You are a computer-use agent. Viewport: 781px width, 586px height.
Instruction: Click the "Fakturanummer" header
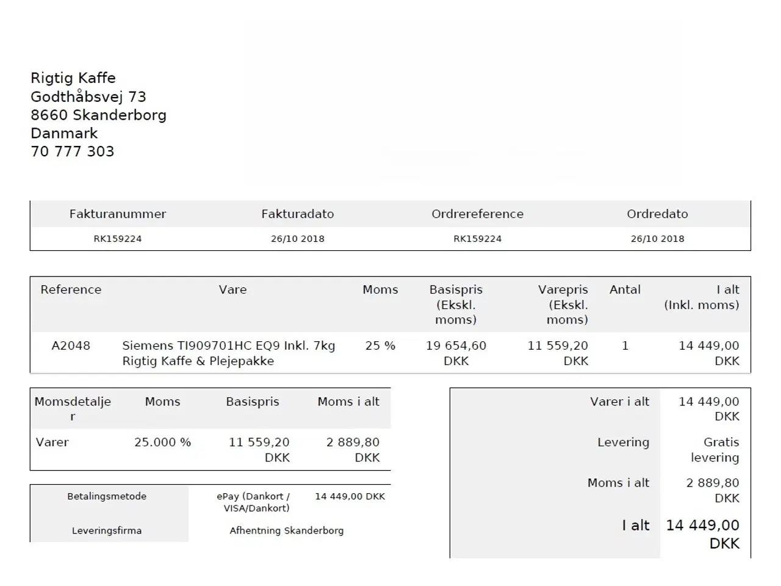[118, 214]
